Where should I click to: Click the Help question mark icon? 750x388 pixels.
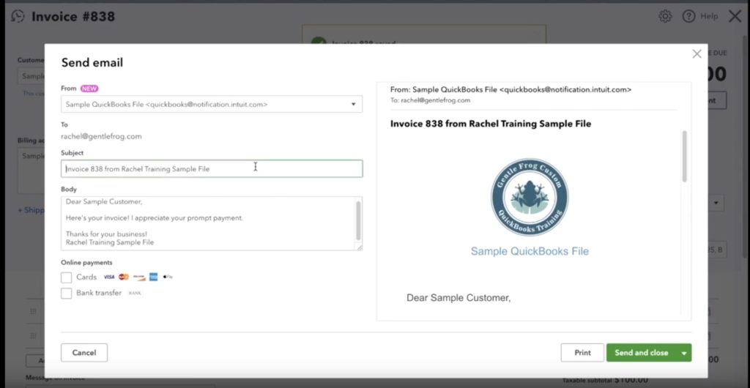(x=688, y=16)
